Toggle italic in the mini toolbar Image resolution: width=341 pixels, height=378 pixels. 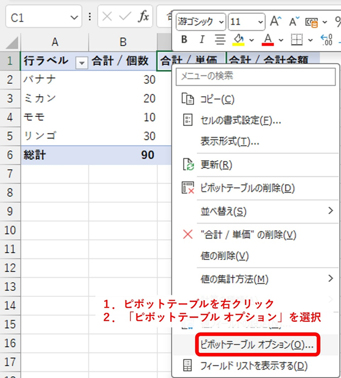coord(201,40)
